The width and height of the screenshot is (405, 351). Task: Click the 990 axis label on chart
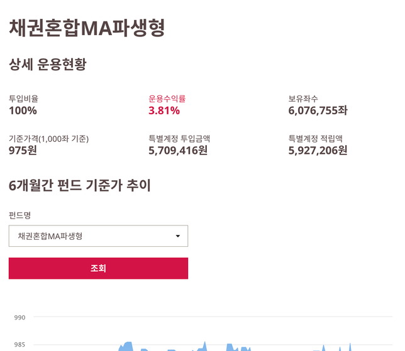click(19, 318)
